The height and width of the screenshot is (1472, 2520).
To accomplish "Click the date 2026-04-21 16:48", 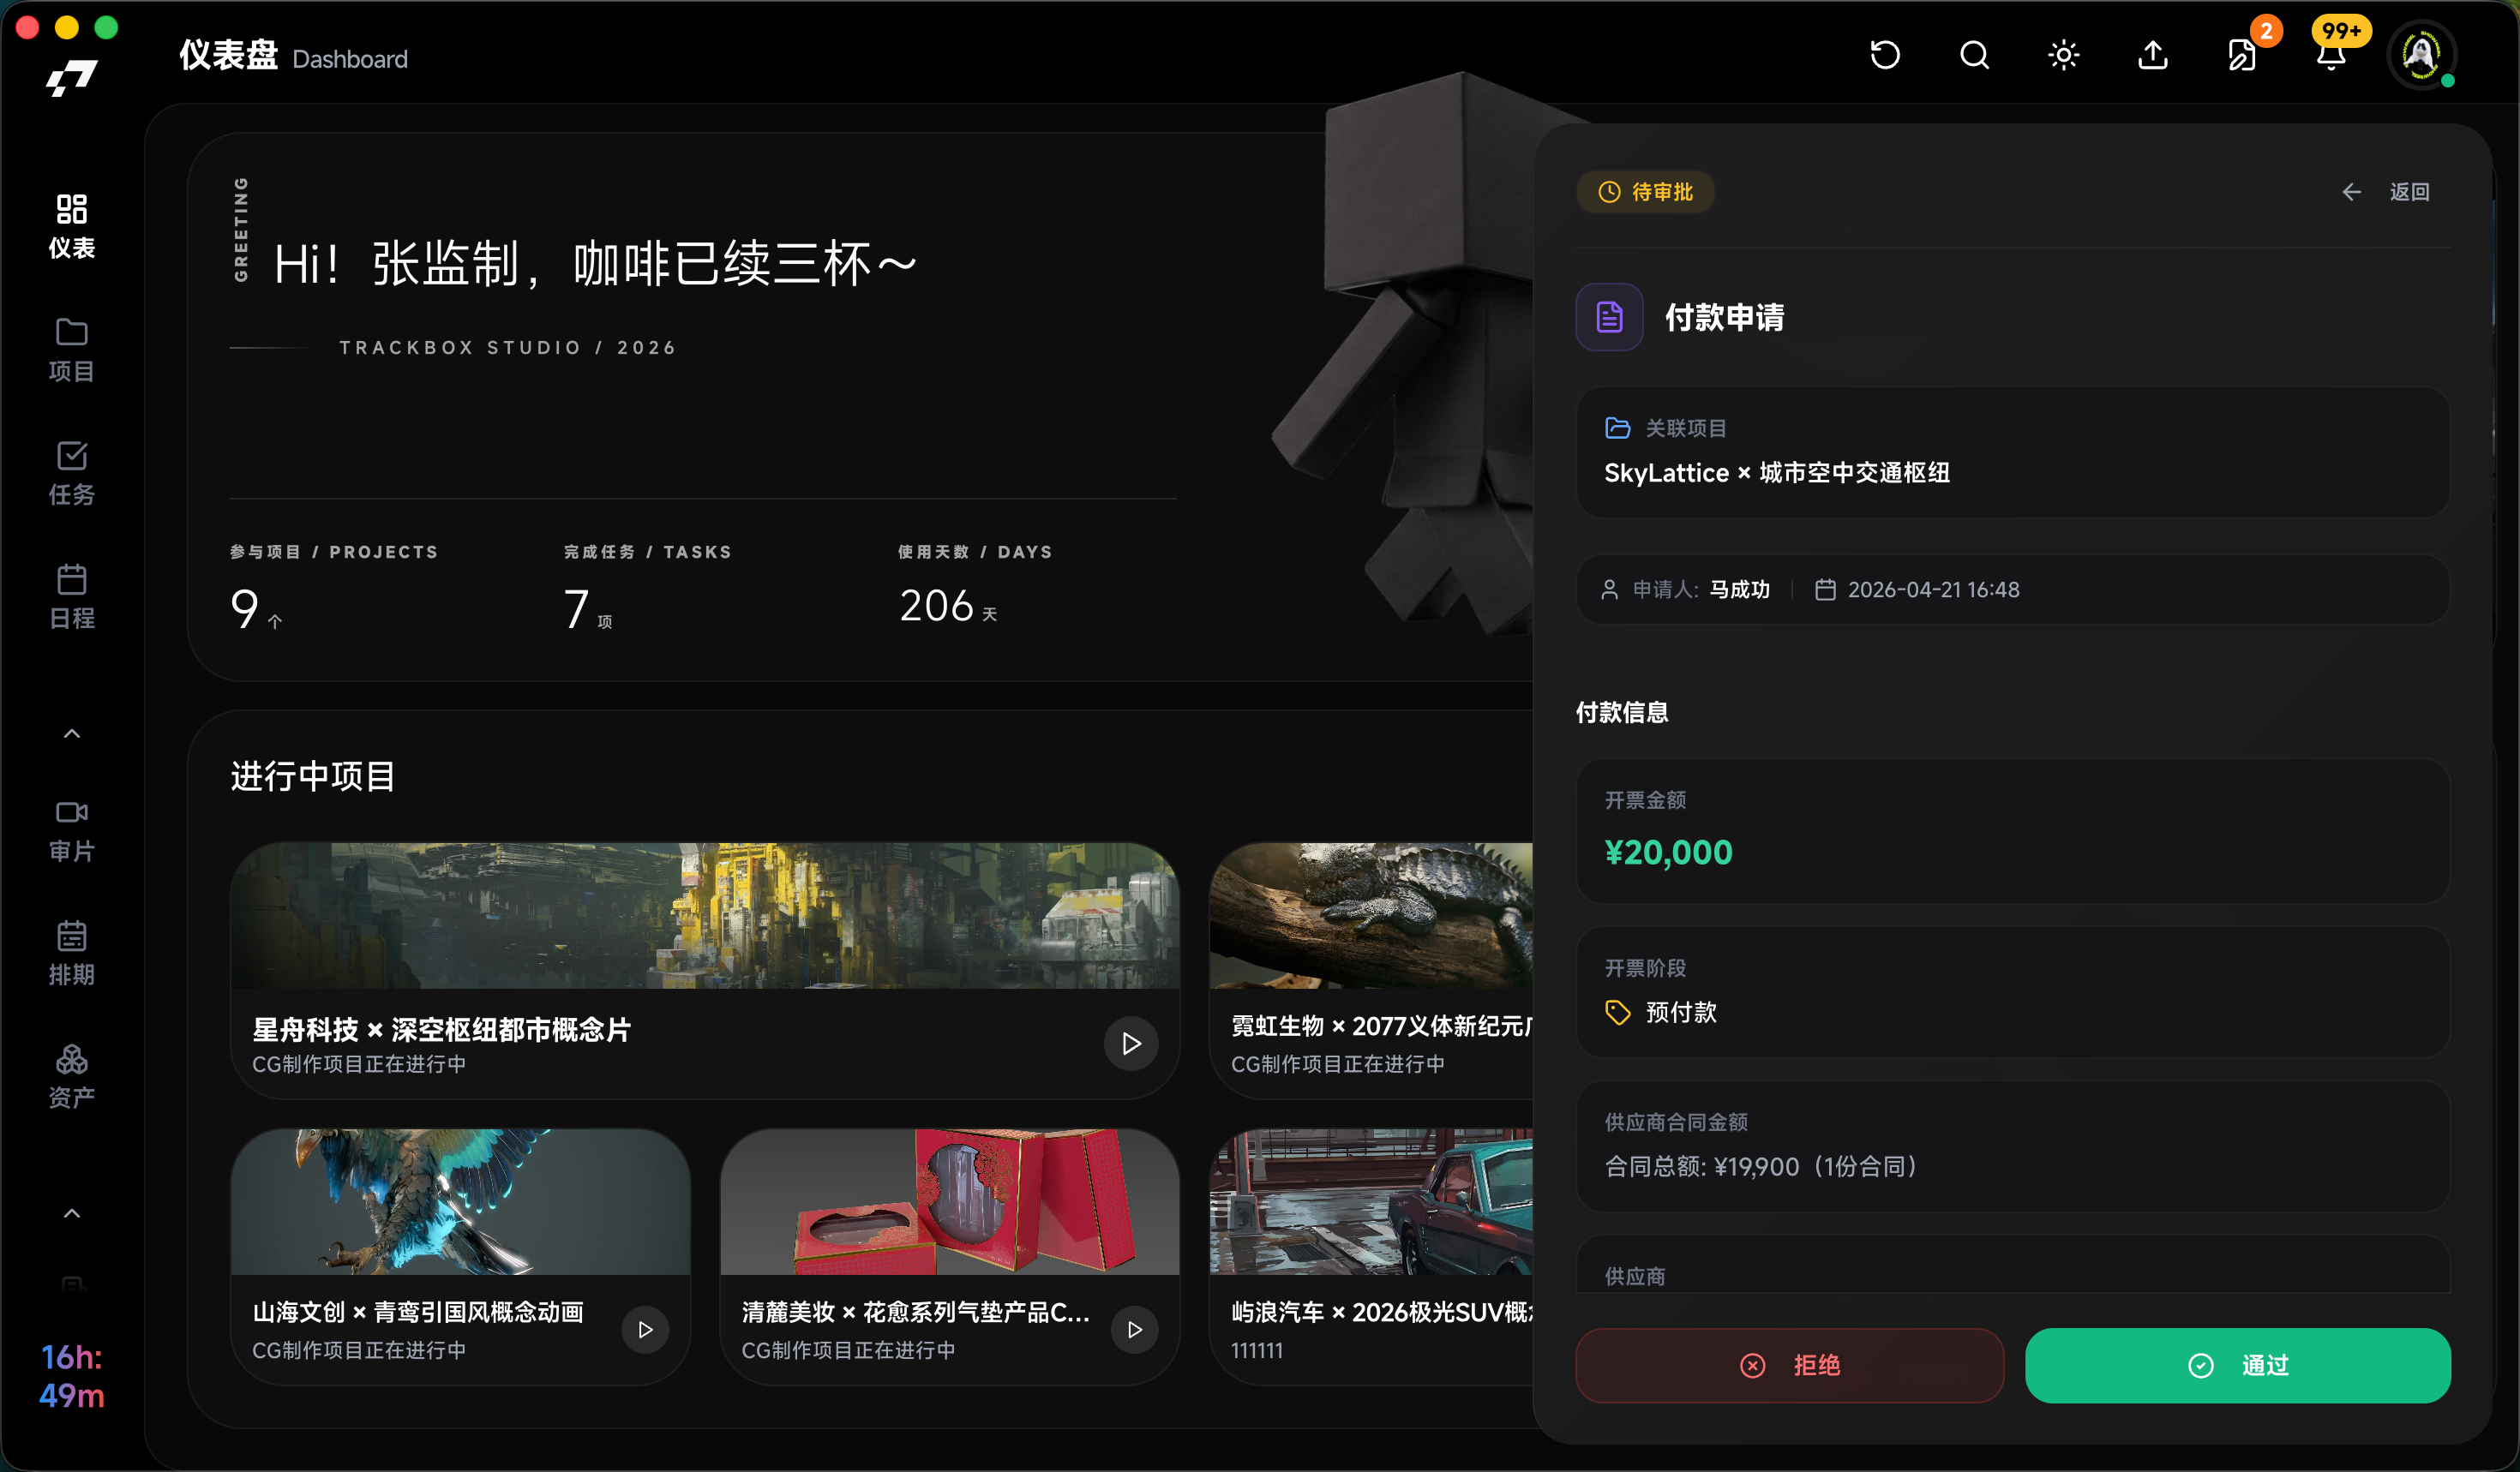I will pyautogui.click(x=1933, y=589).
